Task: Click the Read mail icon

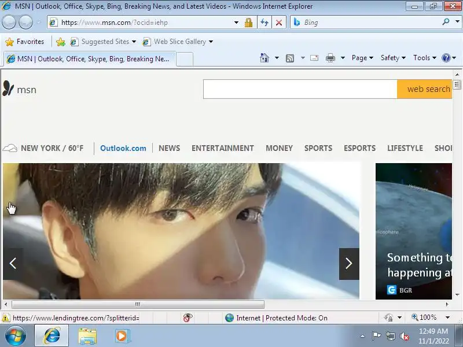Action: pos(314,58)
